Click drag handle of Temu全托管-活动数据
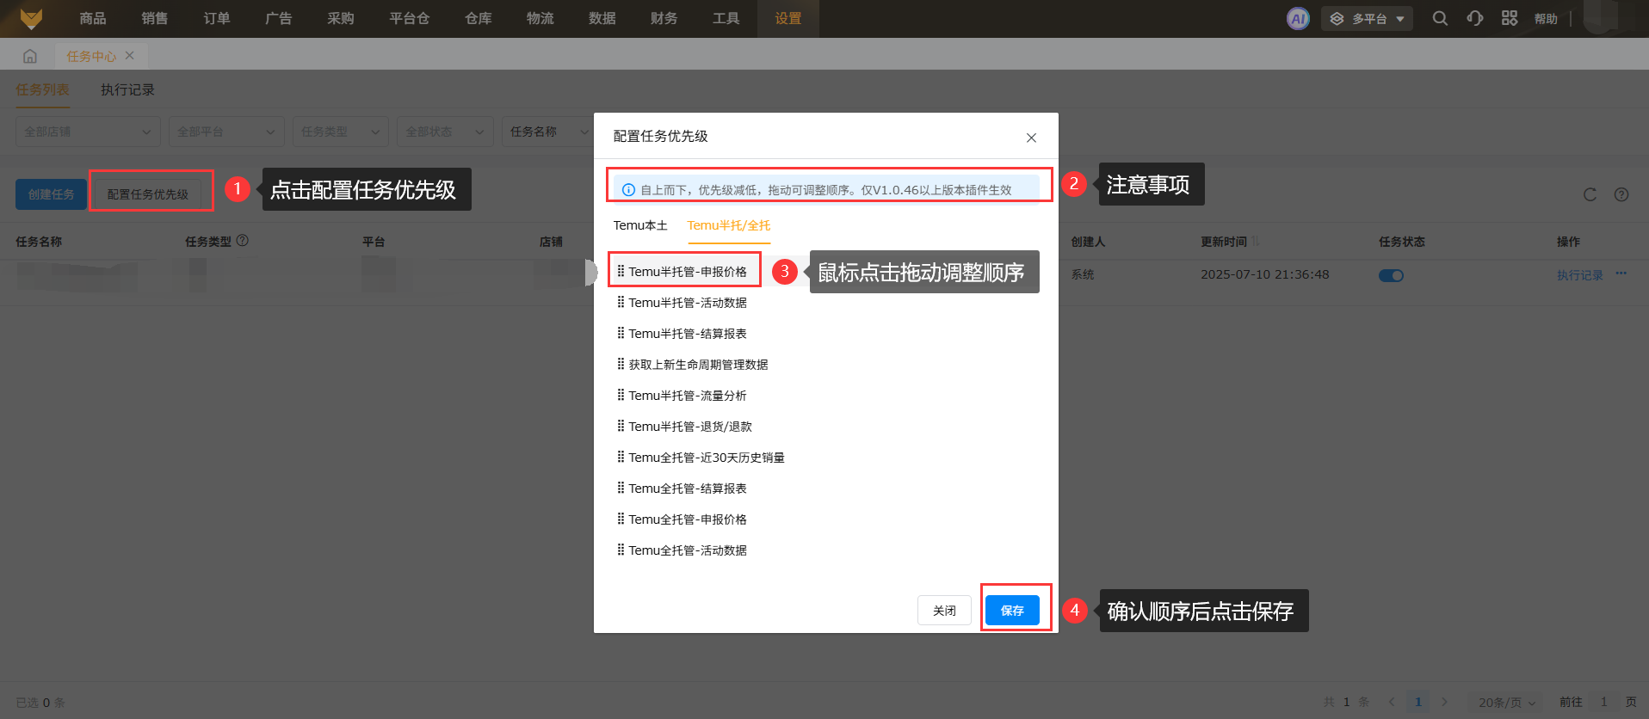This screenshot has height=719, width=1649. pos(621,550)
